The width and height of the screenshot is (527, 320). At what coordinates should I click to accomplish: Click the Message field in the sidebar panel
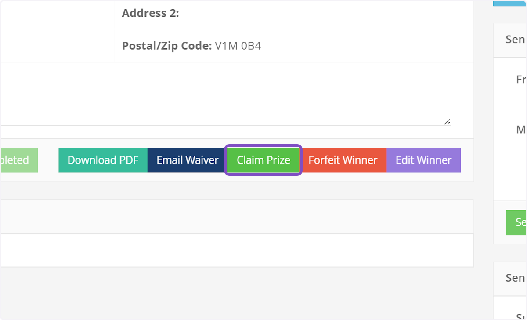coord(522,130)
